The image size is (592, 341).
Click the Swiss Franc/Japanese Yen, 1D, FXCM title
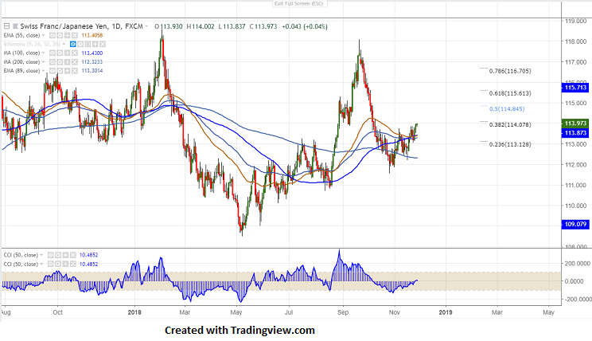[81, 26]
